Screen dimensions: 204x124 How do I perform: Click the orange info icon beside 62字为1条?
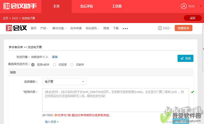(x=56, y=115)
